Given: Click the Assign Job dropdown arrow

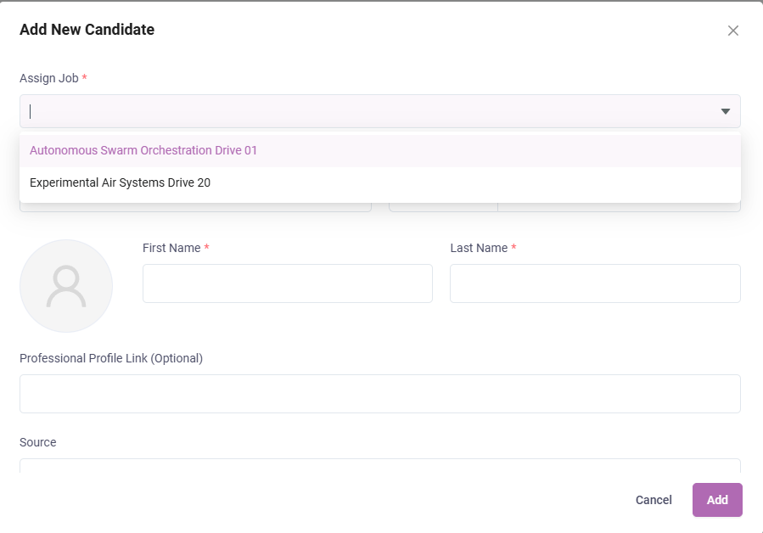Looking at the screenshot, I should (x=725, y=111).
